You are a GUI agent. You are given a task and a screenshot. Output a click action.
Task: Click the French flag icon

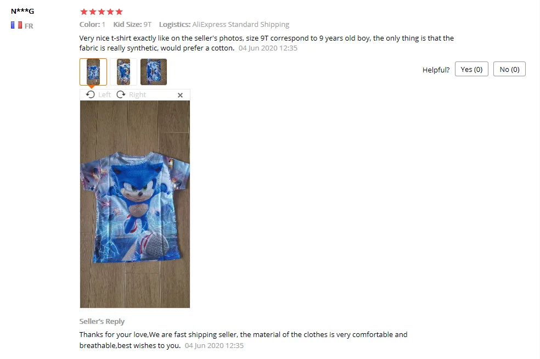(16, 25)
